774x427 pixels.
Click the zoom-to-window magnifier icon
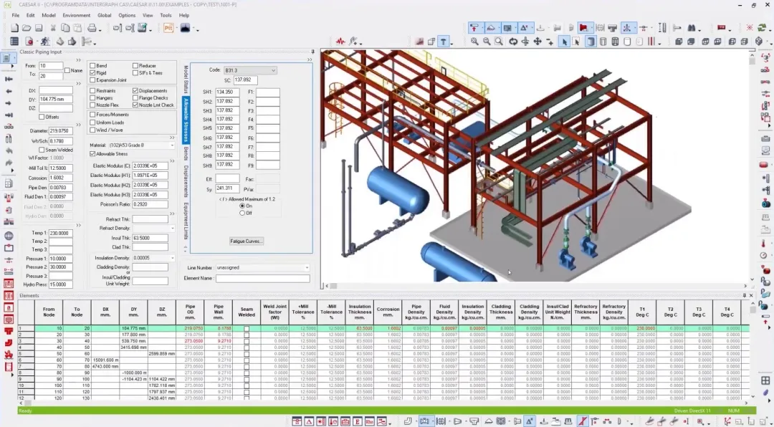(499, 42)
